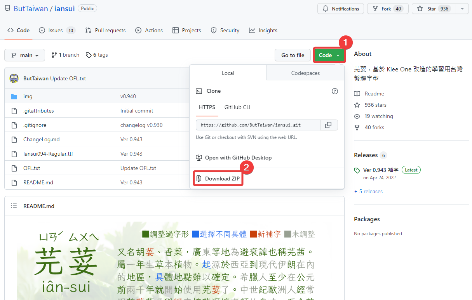
Task: Open the iansui repository link
Action: pos(64,9)
